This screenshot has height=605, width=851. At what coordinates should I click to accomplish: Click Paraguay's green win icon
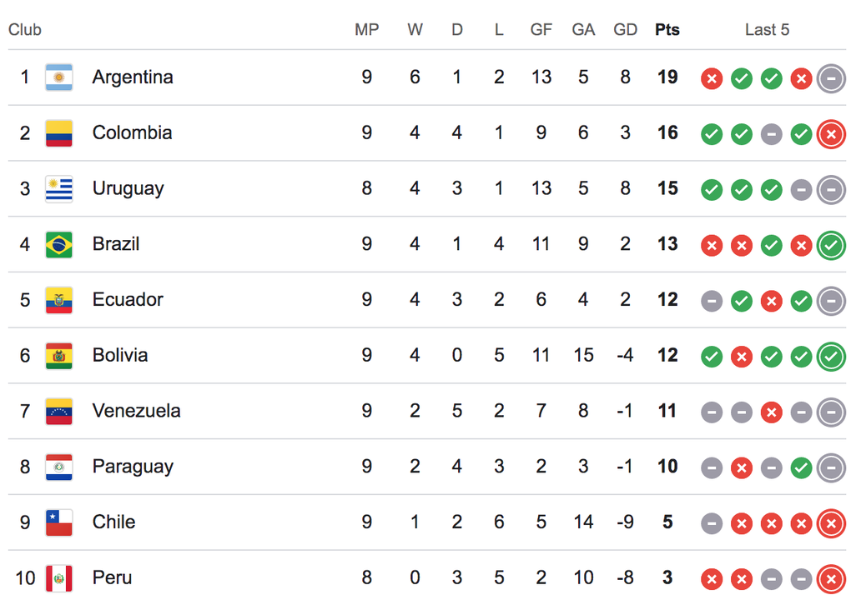coord(801,468)
